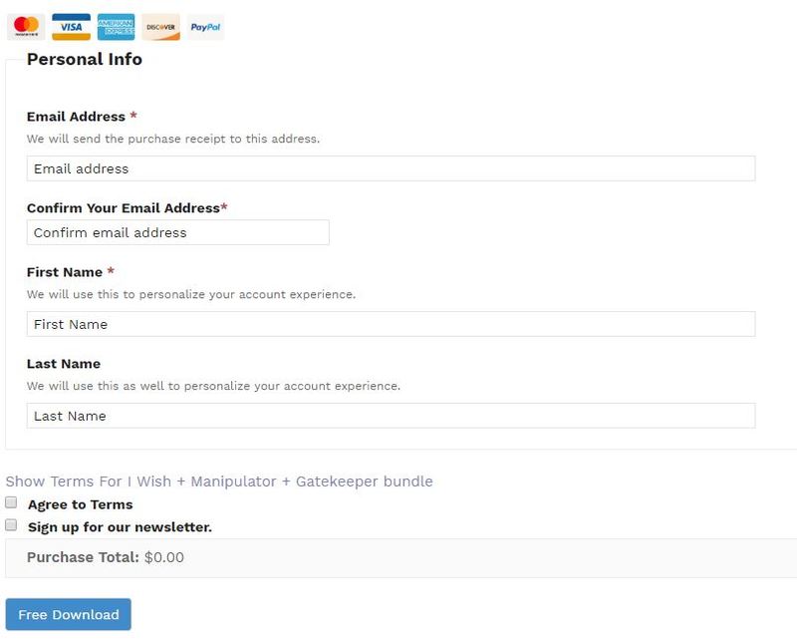This screenshot has width=797, height=640.
Task: Choose the Discover card icon
Action: (160, 26)
